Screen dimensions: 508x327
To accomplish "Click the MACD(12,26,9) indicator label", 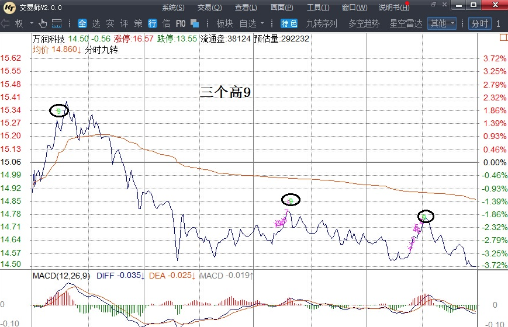I will 61,275.
